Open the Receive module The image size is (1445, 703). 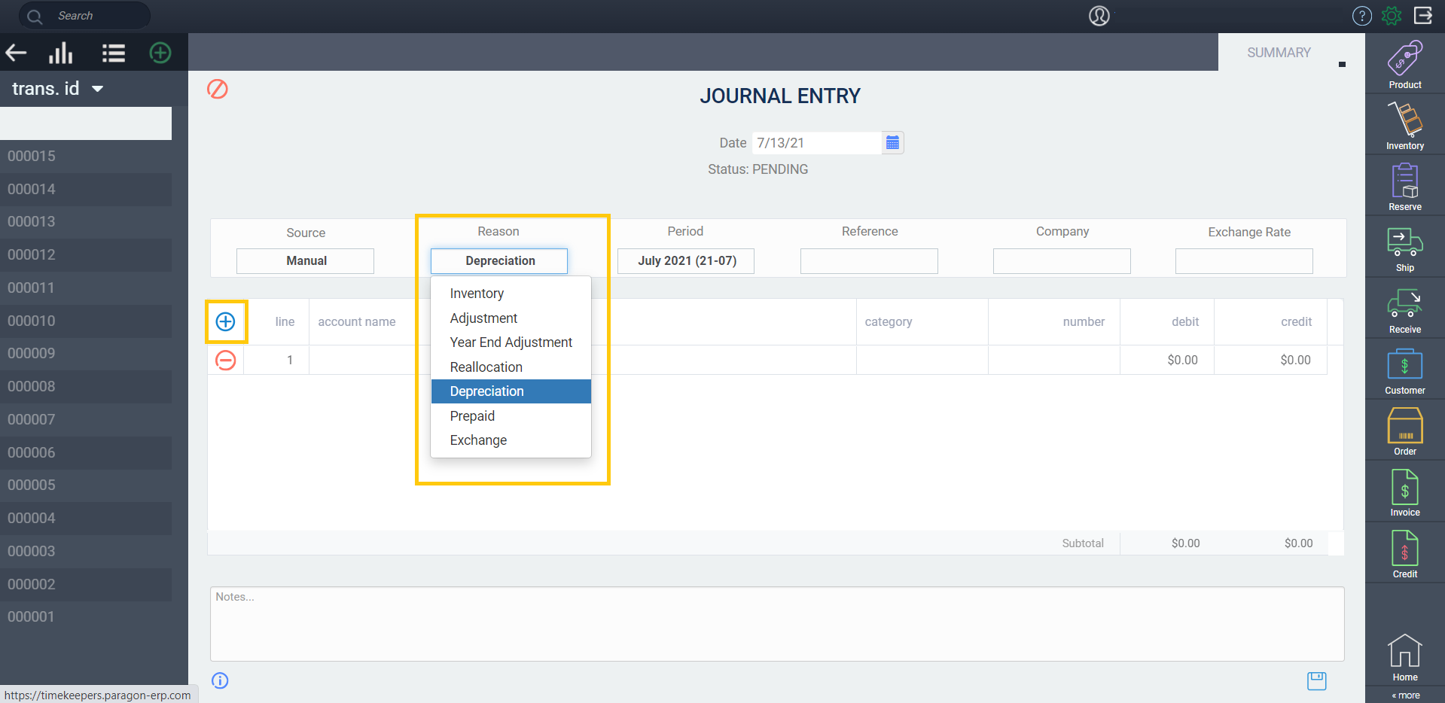[1405, 309]
